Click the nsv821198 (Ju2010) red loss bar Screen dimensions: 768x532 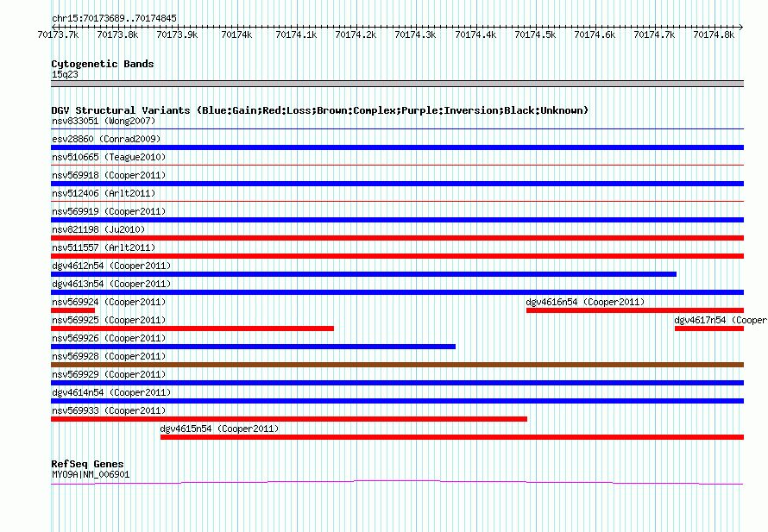pyautogui.click(x=397, y=238)
